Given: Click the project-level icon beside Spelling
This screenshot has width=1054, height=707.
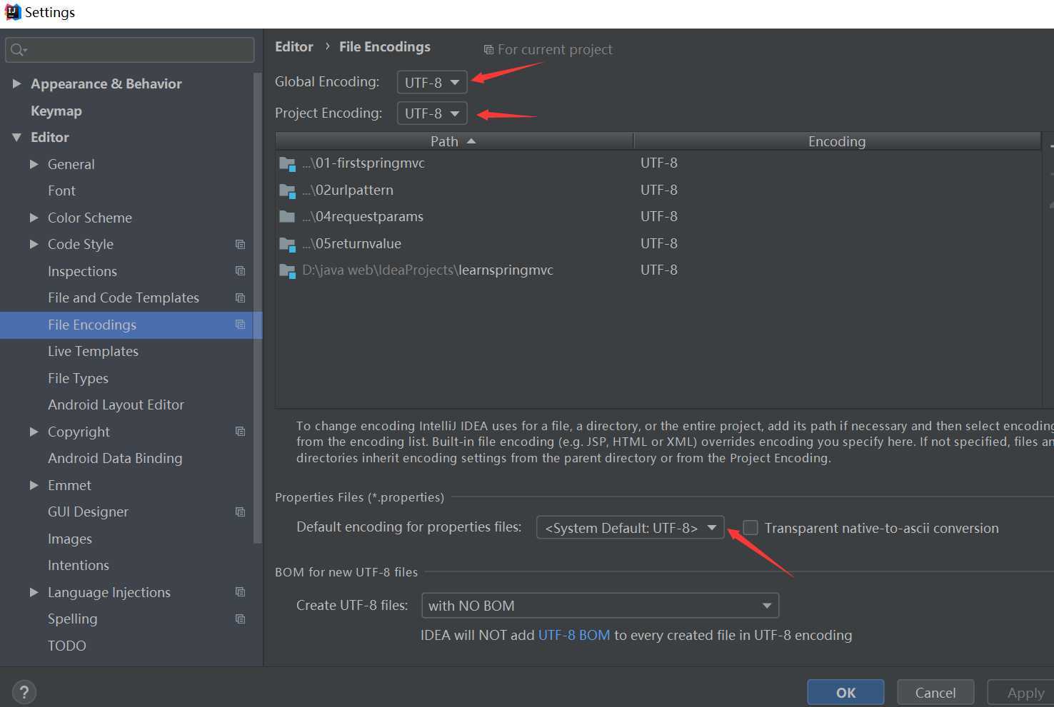Looking at the screenshot, I should pos(241,619).
